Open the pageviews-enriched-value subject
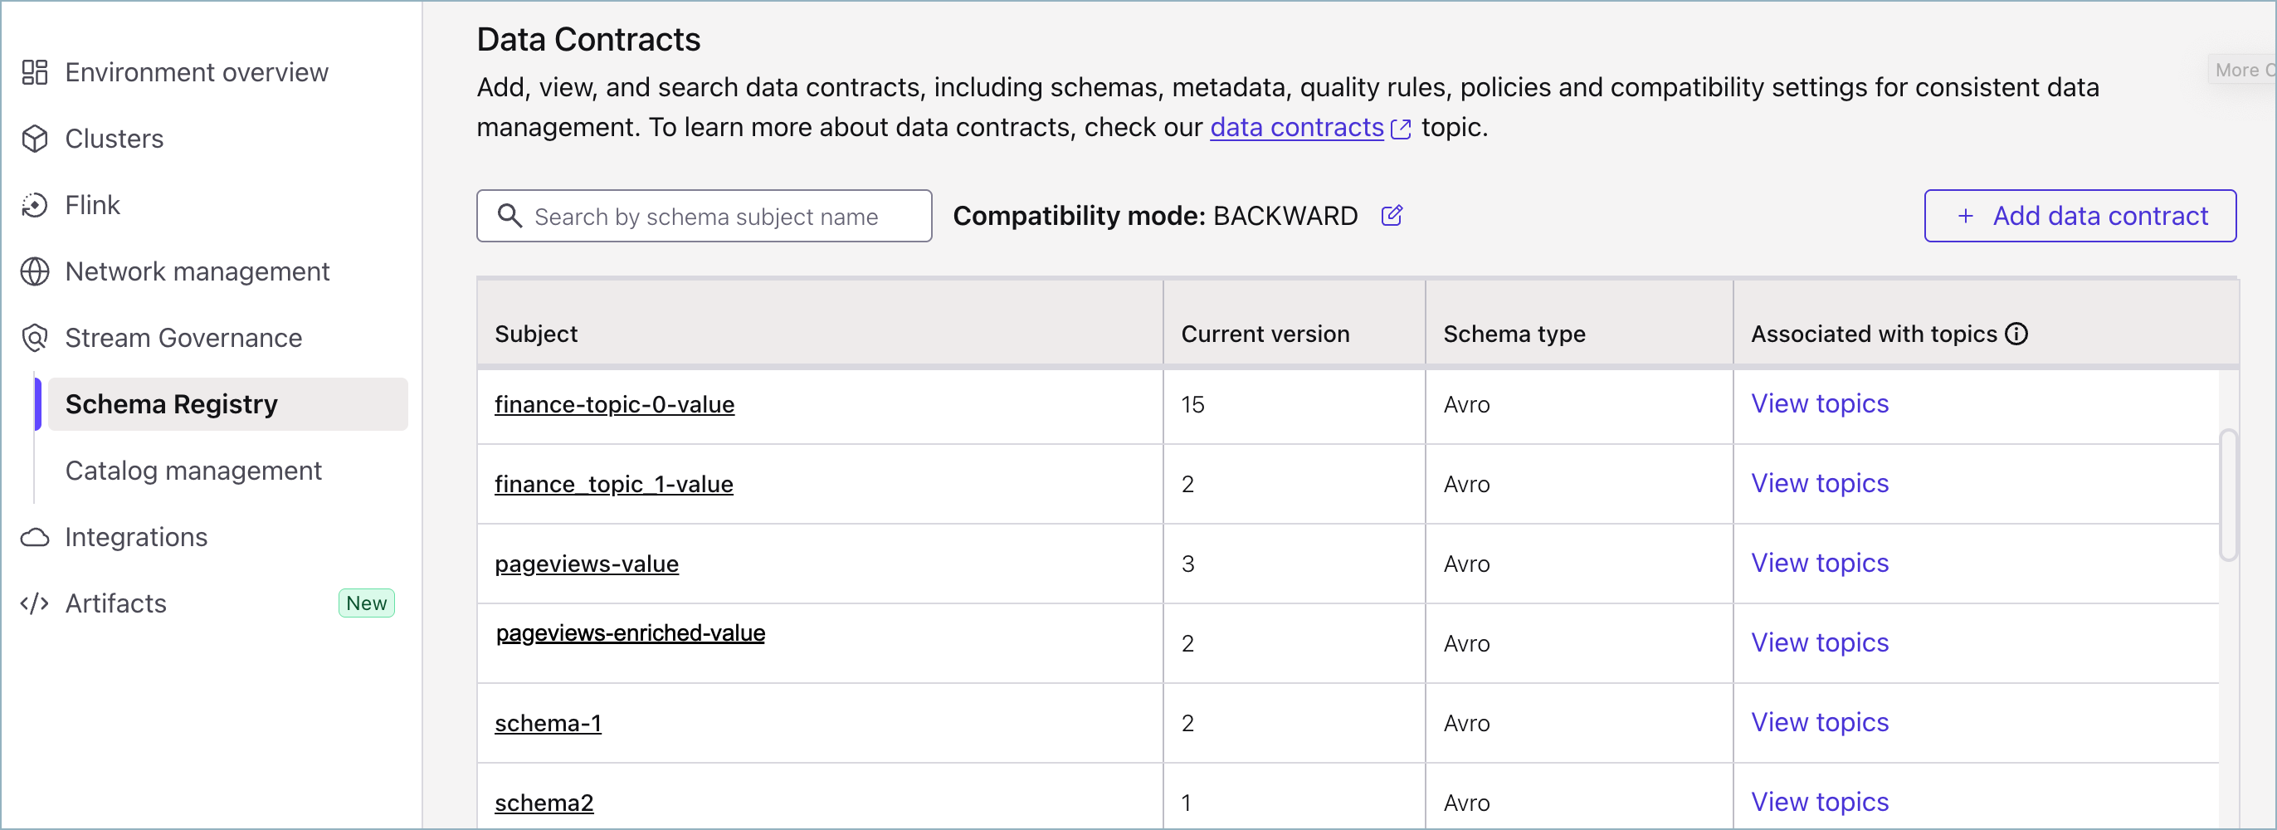Image resolution: width=2277 pixels, height=830 pixels. click(x=631, y=633)
